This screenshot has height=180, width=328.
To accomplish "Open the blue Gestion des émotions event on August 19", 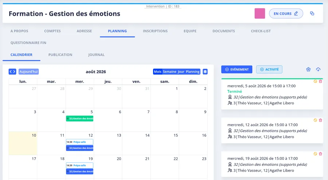I will (x=80, y=171).
